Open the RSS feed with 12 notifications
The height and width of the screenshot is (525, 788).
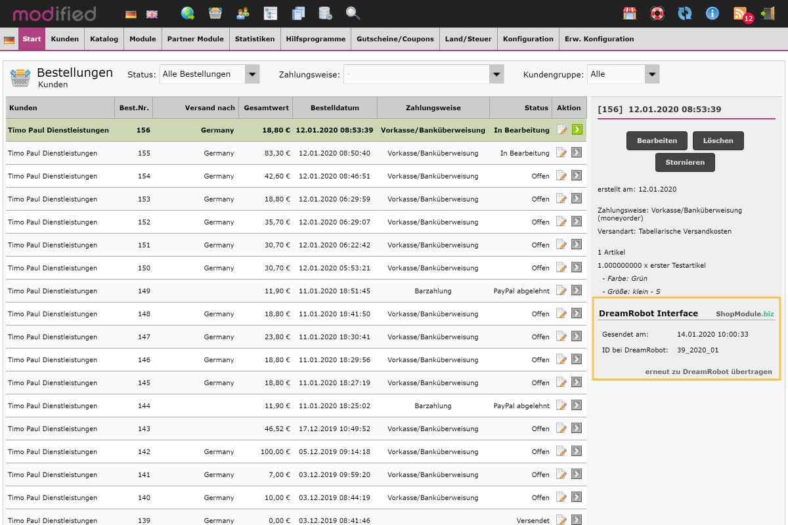pyautogui.click(x=739, y=13)
